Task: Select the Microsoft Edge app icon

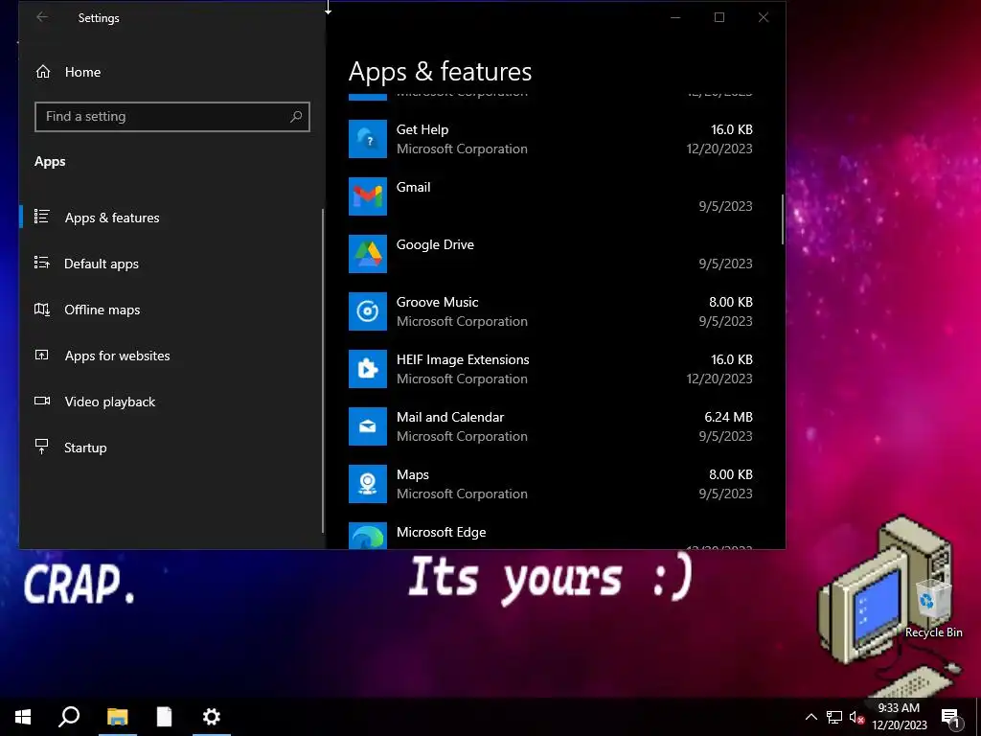Action: (367, 536)
